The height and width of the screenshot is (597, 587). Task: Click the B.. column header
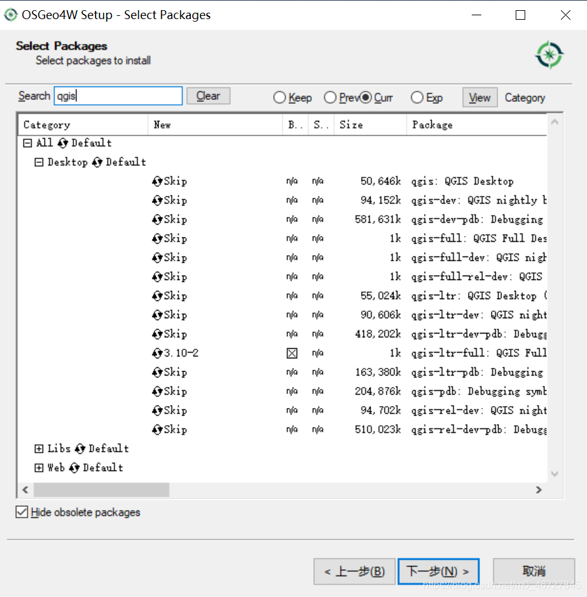pyautogui.click(x=295, y=125)
